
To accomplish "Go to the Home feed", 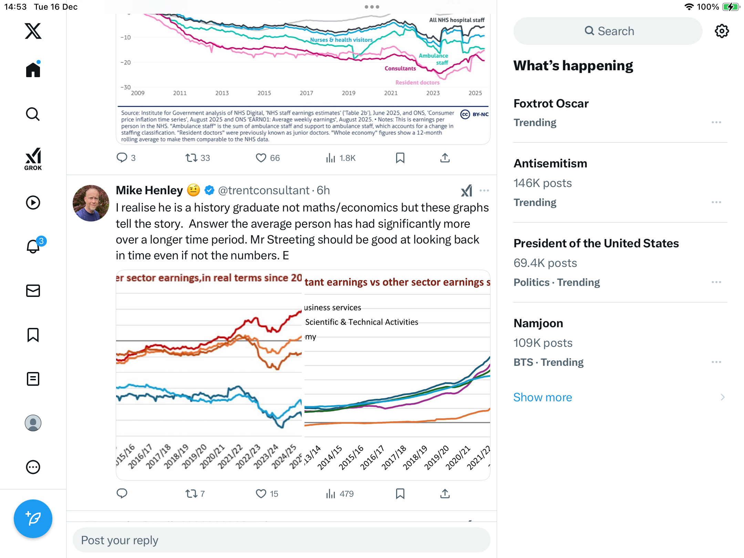I will pyautogui.click(x=33, y=70).
